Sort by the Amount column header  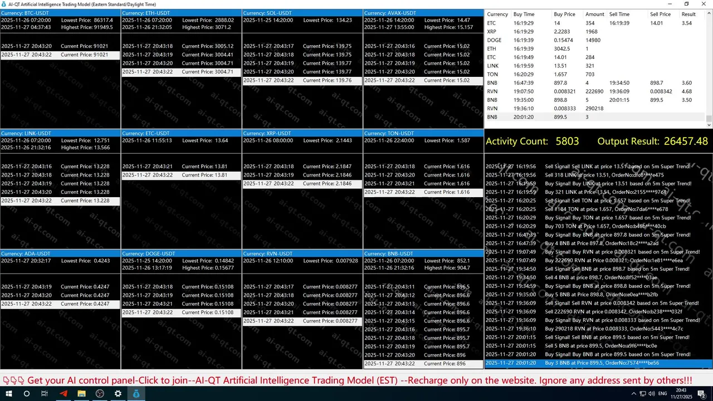tap(594, 14)
